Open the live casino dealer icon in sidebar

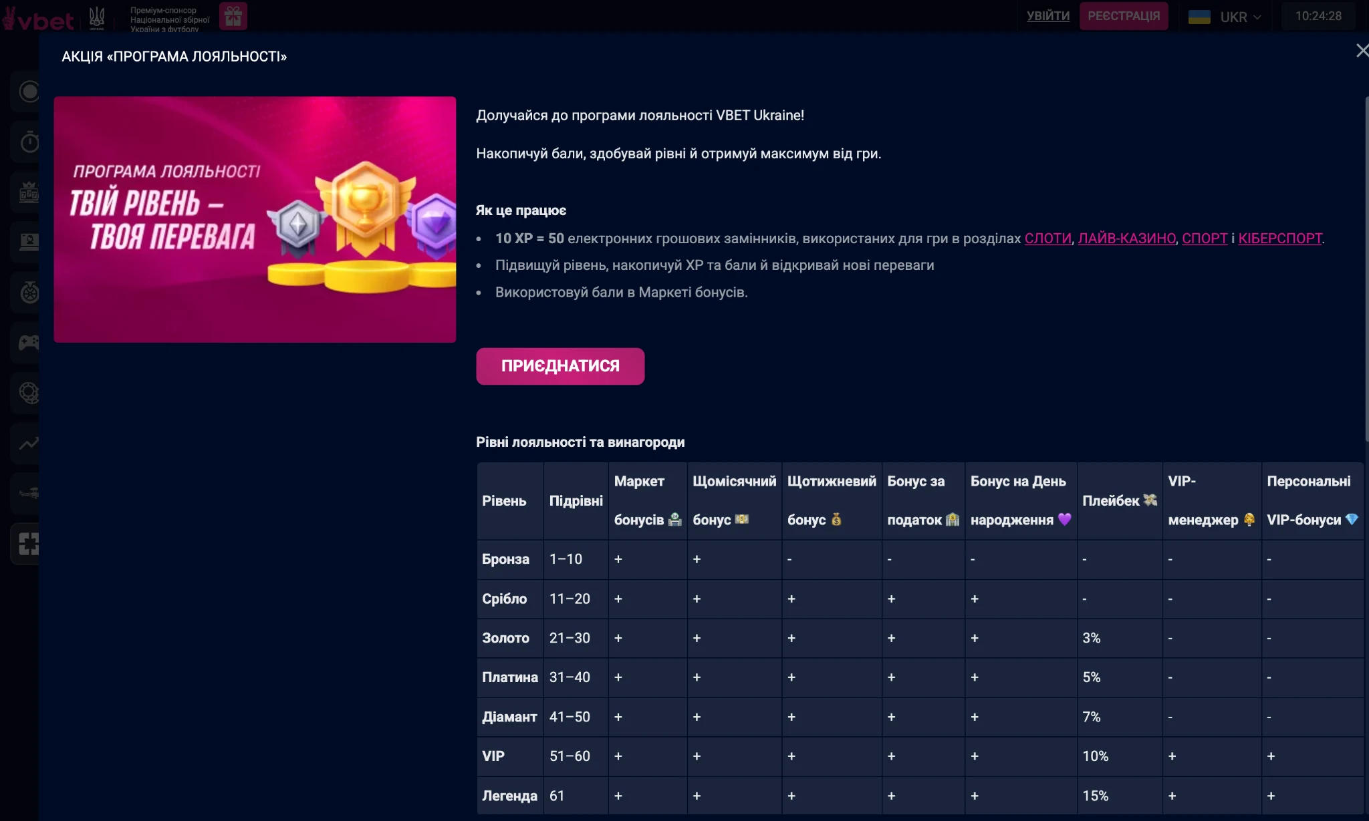(29, 241)
